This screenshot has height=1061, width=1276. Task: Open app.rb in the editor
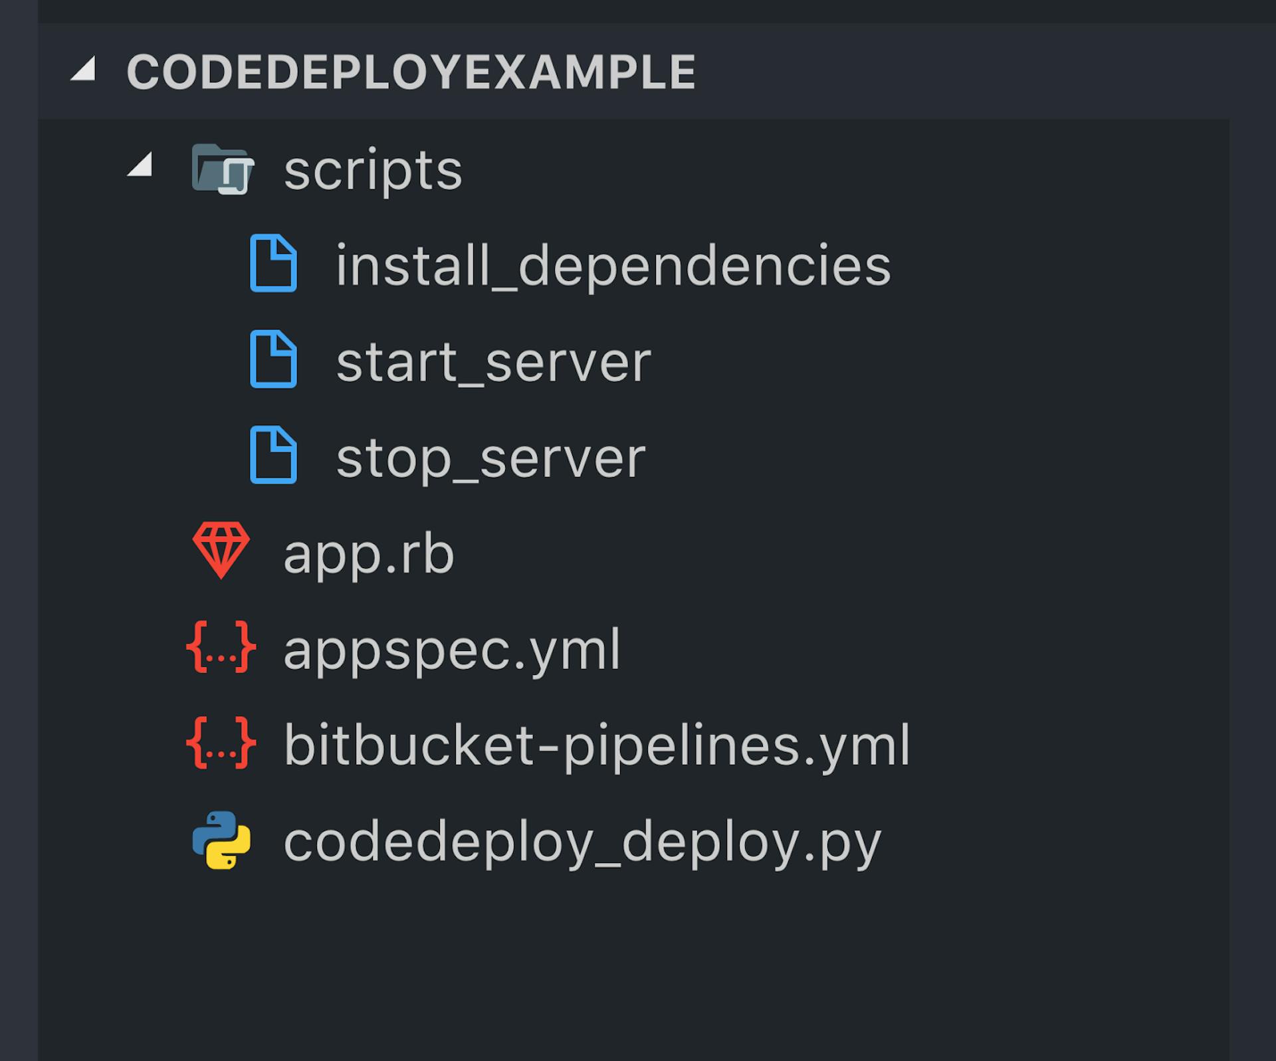[x=369, y=553]
